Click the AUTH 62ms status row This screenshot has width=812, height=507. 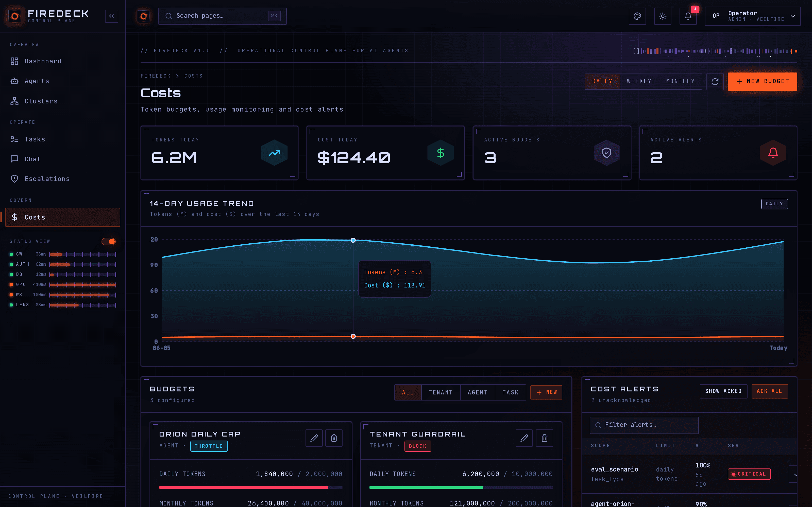pyautogui.click(x=63, y=264)
